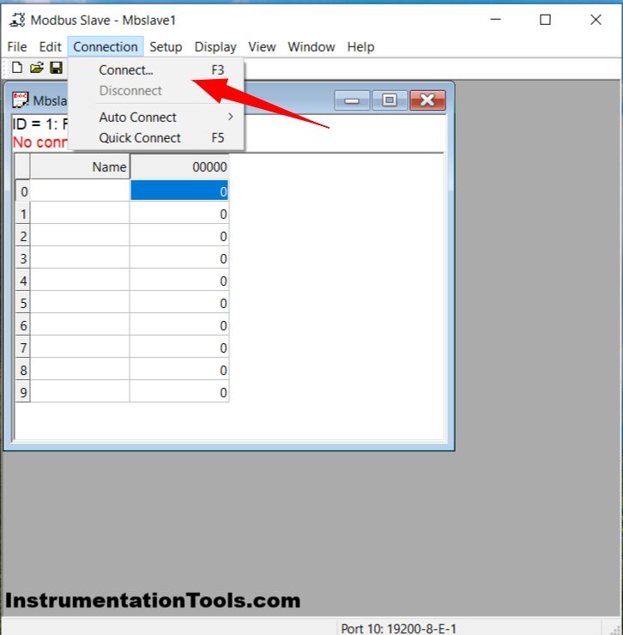This screenshot has height=635, width=623.
Task: Click row header 3
Action: click(22, 258)
